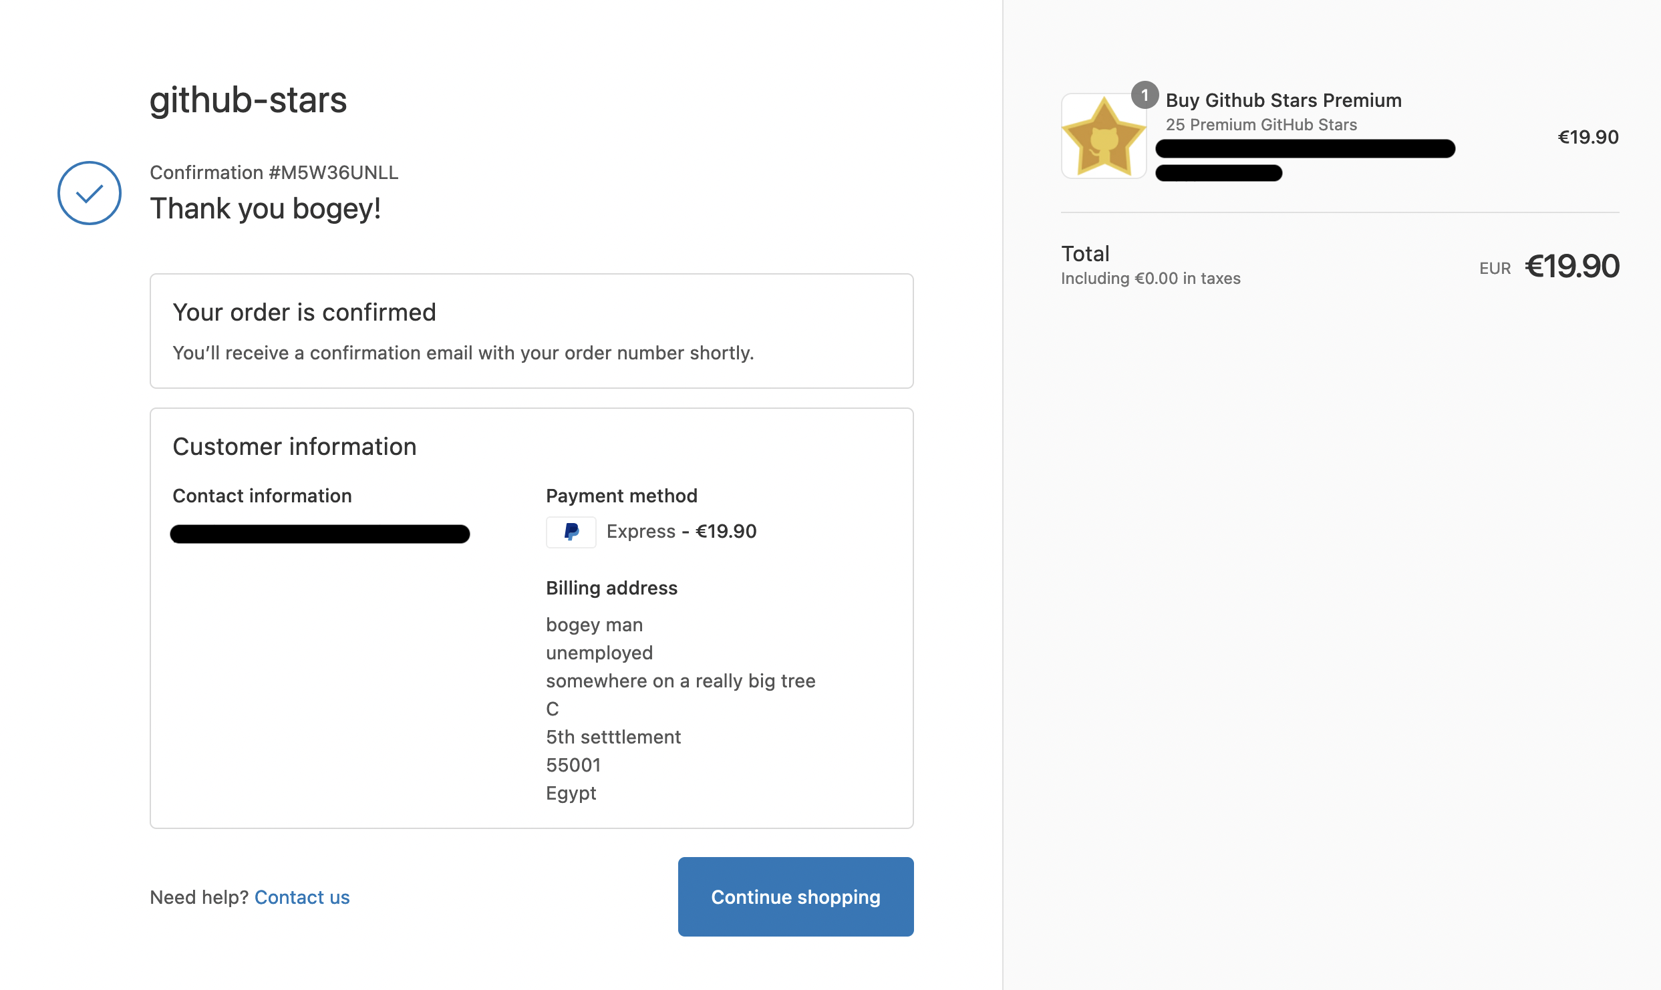The width and height of the screenshot is (1661, 990).
Task: Click the PayPal payment method icon
Action: pyautogui.click(x=571, y=532)
